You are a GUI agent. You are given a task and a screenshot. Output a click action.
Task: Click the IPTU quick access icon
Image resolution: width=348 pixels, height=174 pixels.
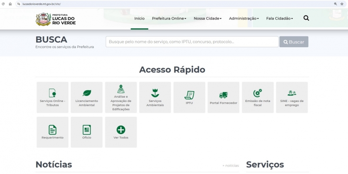pos(189,95)
